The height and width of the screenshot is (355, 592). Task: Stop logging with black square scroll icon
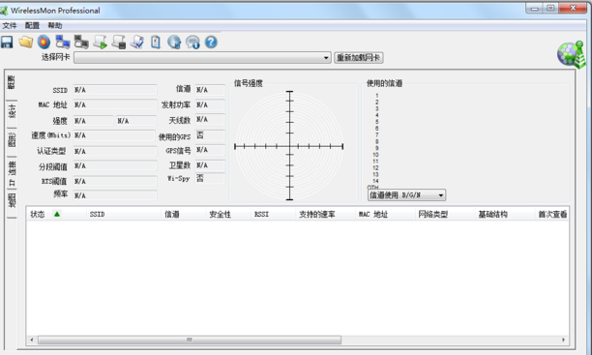(119, 42)
